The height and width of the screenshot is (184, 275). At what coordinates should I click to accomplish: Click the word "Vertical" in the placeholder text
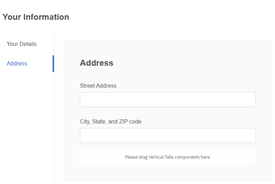click(x=157, y=157)
